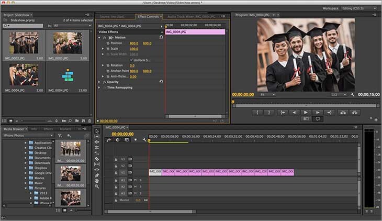Image resolution: width=382 pixels, height=221 pixels.
Task: Toggle the Rotation stopwatch animation
Action: click(108, 65)
